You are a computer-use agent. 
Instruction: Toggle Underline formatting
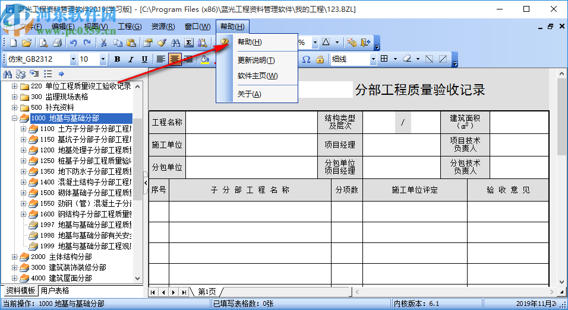click(x=144, y=59)
